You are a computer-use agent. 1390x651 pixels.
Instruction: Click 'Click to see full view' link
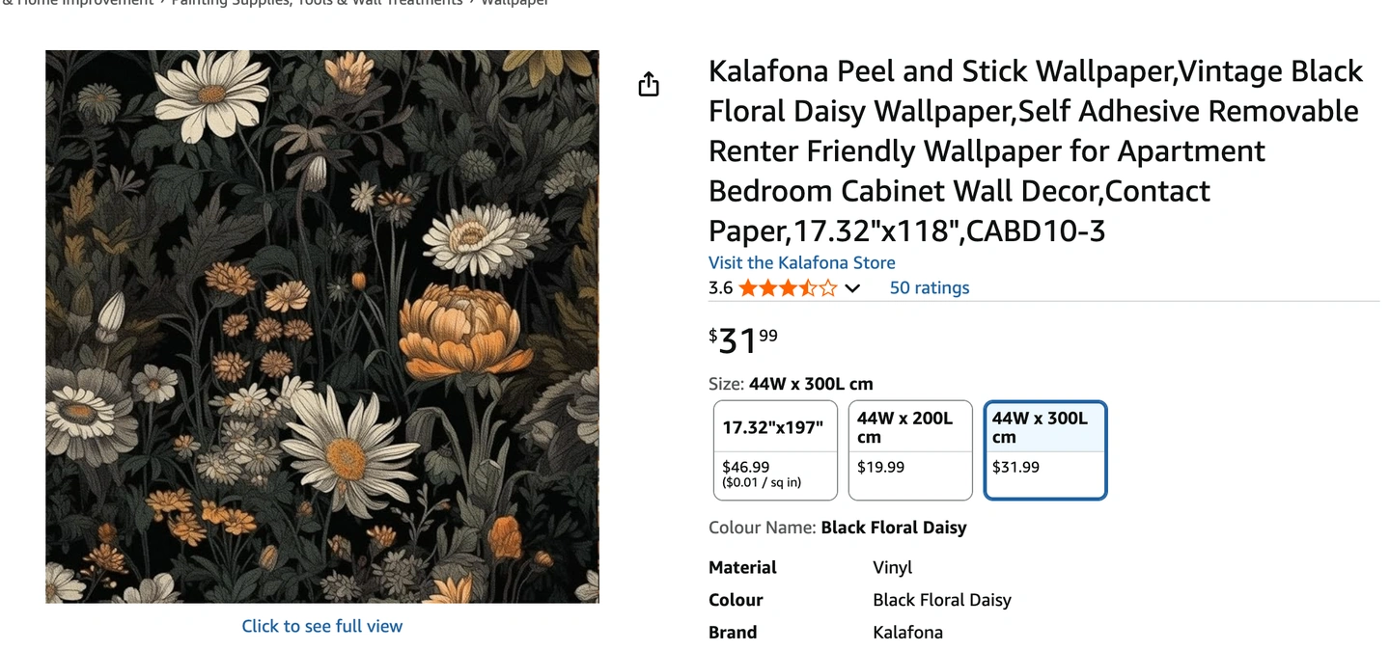click(321, 626)
